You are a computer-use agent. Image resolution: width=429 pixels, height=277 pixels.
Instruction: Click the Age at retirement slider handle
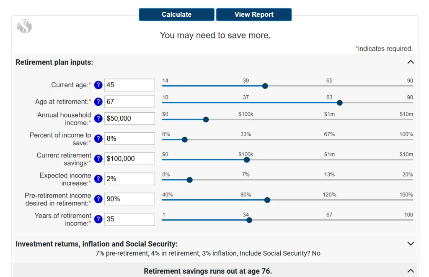coord(340,103)
